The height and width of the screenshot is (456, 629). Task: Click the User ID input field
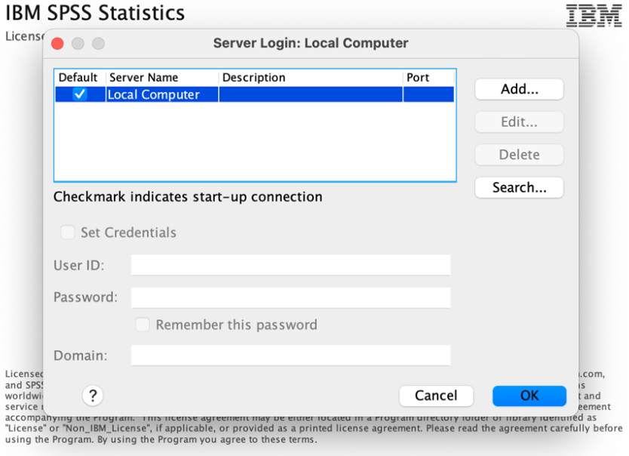point(290,265)
